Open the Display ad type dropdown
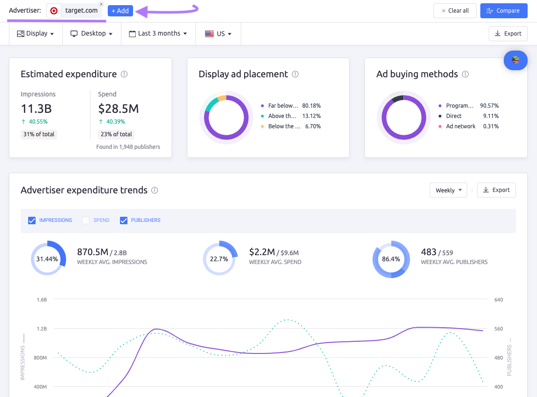Viewport: 537px width, 397px height. [x=36, y=34]
